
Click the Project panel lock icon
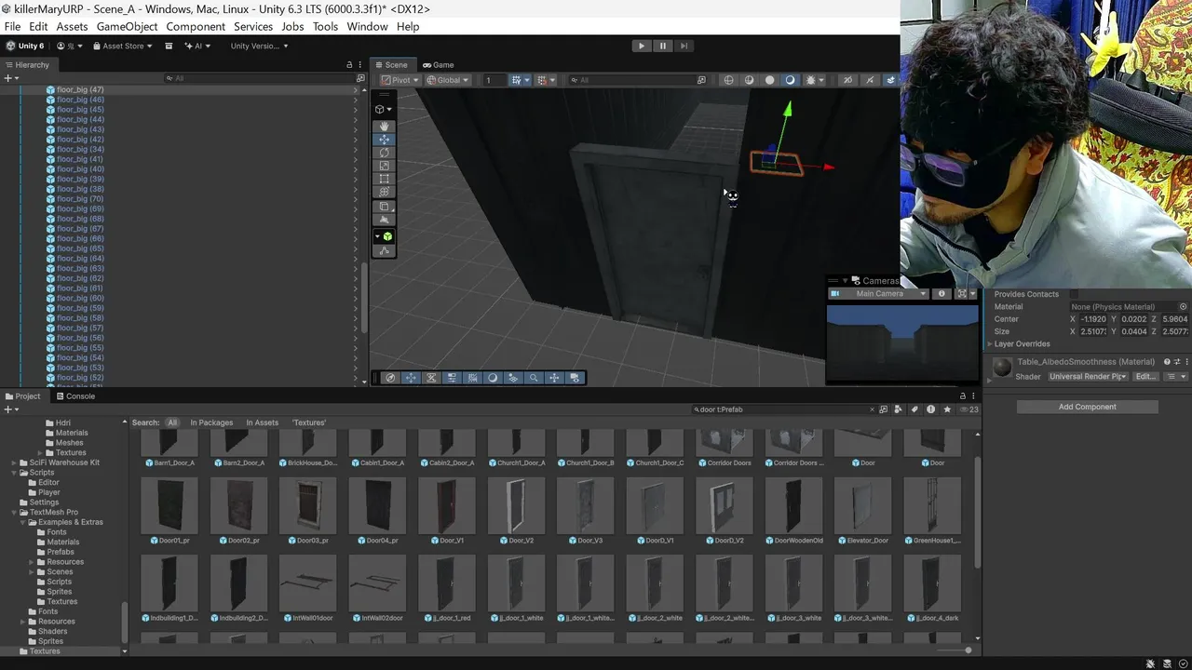pyautogui.click(x=962, y=395)
